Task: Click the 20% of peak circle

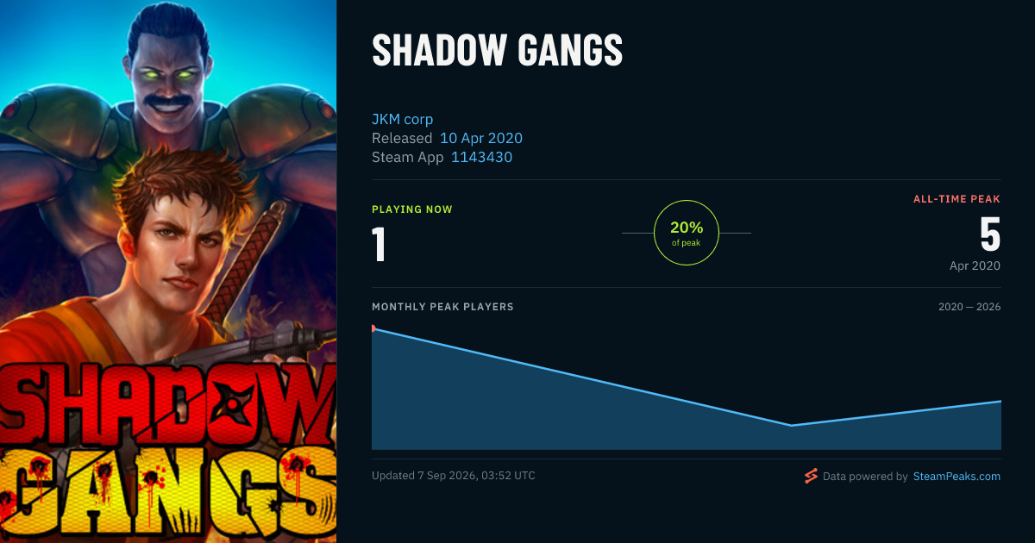Action: click(687, 233)
